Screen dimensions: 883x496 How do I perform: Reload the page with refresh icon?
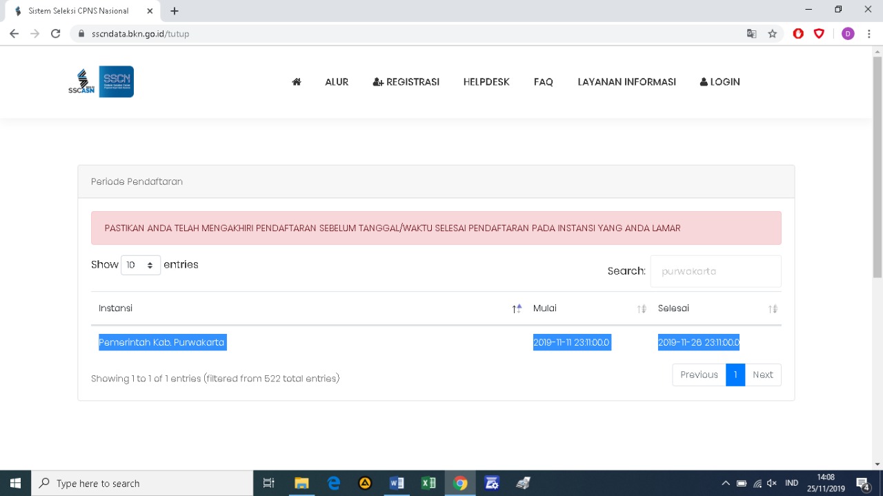click(x=56, y=34)
